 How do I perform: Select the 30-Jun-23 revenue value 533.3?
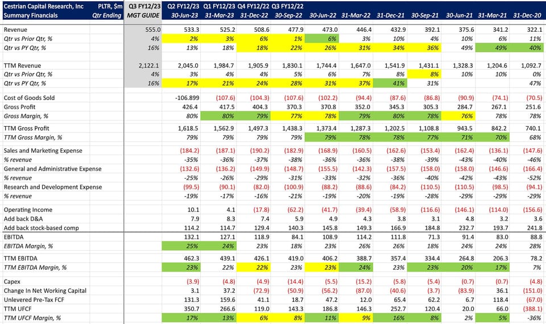192,30
